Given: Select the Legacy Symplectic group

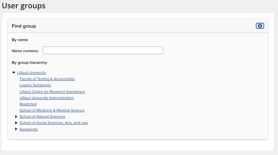Looking at the screenshot, I should pyautogui.click(x=35, y=85).
